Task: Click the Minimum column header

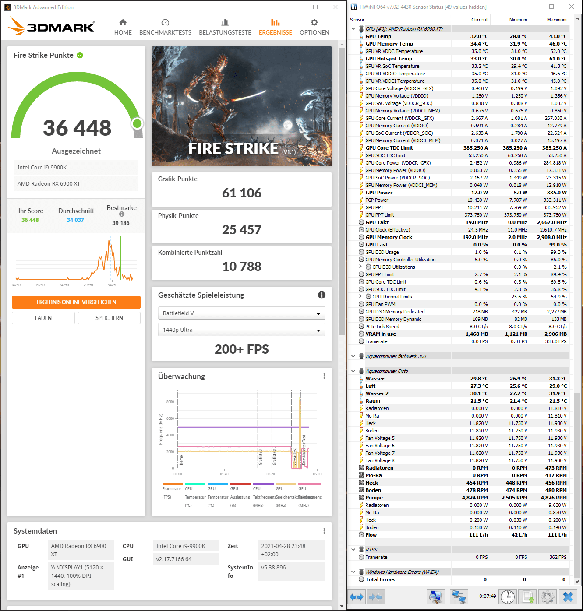Action: tap(510, 20)
